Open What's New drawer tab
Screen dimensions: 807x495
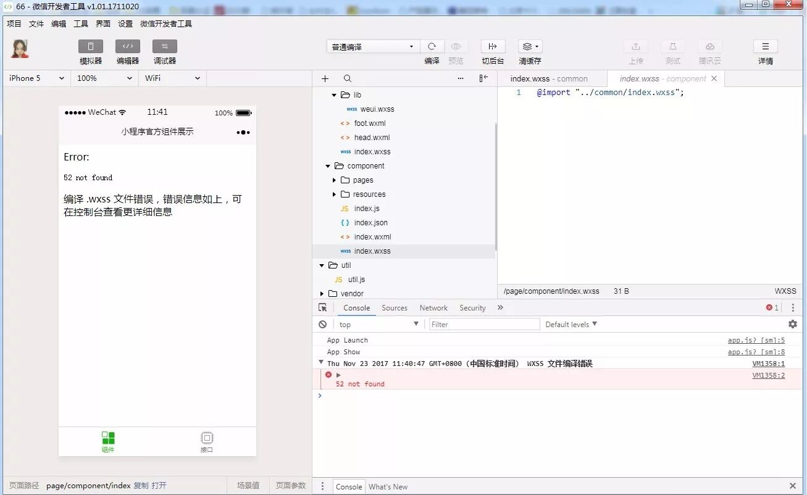pyautogui.click(x=388, y=486)
